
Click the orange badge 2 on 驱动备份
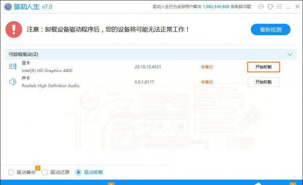[38, 168]
